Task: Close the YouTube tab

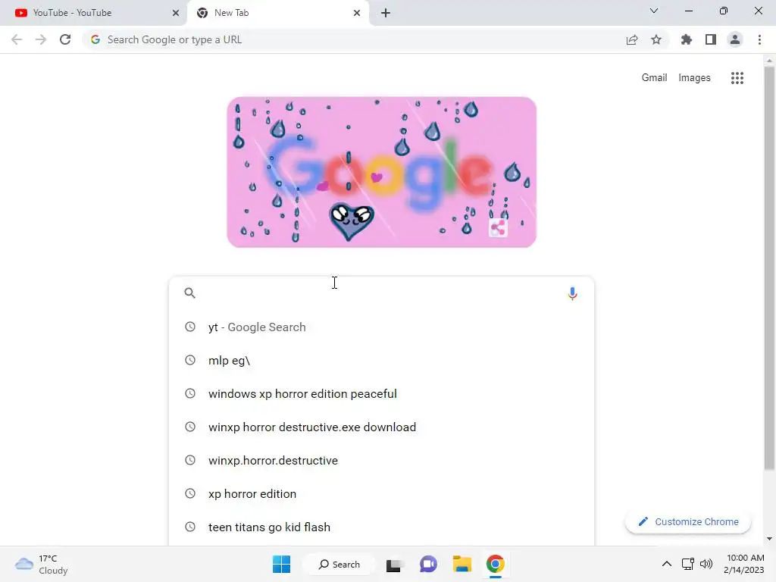Action: tap(176, 13)
